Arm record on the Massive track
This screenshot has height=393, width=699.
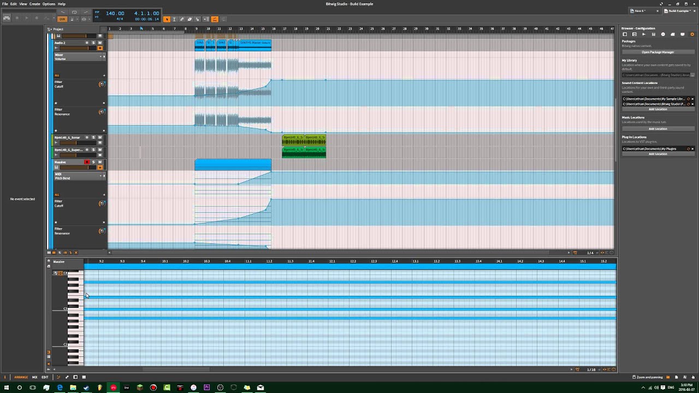(x=87, y=162)
